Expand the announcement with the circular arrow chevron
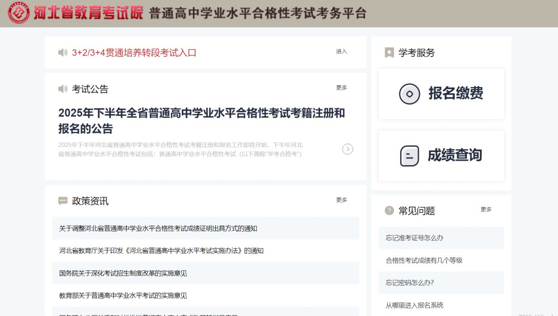The width and height of the screenshot is (558, 316). pos(348,149)
